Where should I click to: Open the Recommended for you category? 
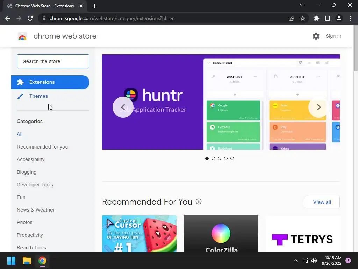42,147
